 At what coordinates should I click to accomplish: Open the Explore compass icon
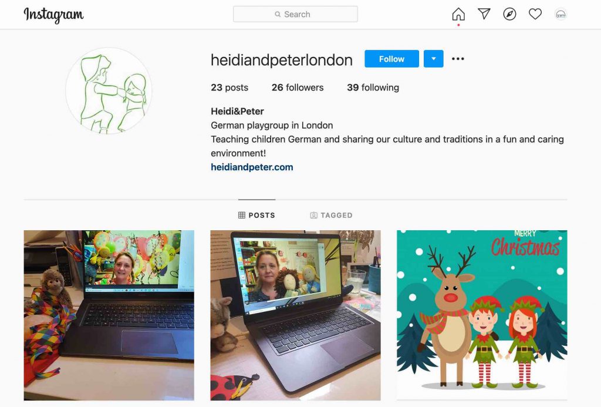tap(509, 14)
